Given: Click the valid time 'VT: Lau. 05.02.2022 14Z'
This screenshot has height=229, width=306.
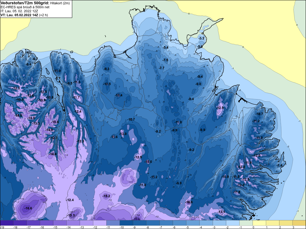Looking at the screenshot, I should (19, 15).
